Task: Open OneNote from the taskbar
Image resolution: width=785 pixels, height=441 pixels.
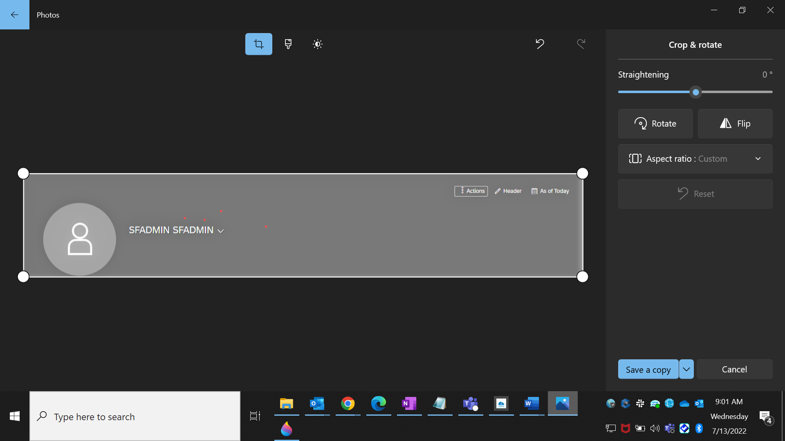Action: tap(409, 403)
